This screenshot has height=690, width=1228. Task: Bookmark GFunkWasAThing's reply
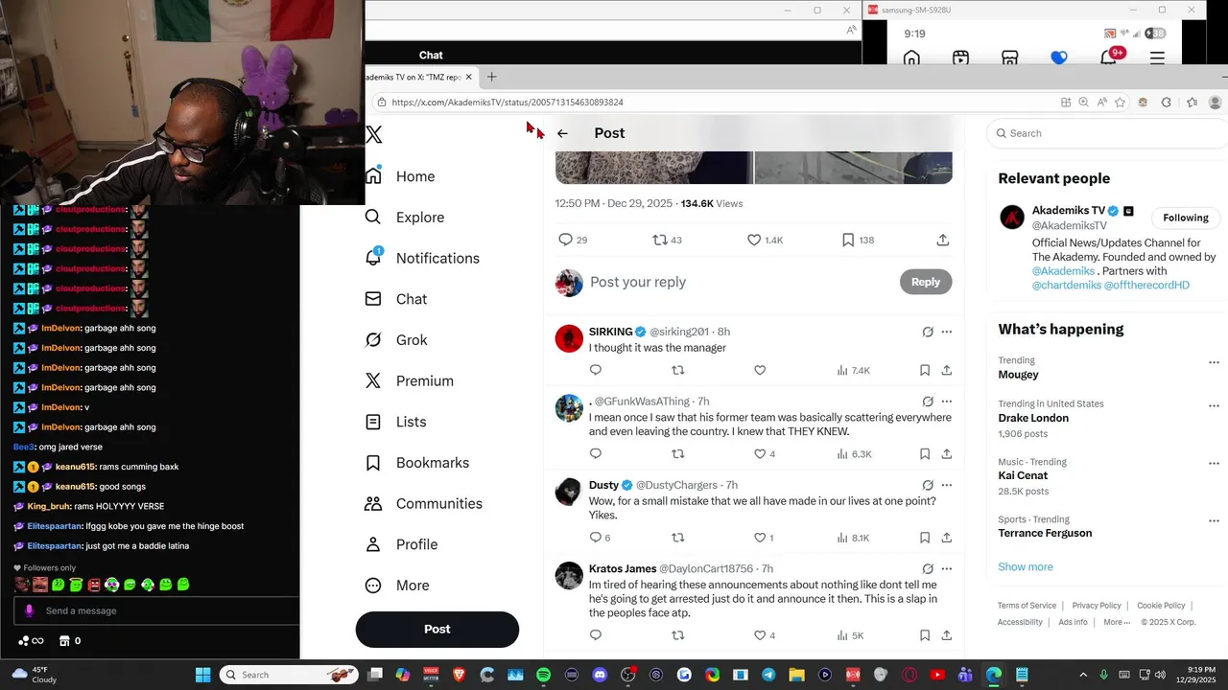point(925,454)
